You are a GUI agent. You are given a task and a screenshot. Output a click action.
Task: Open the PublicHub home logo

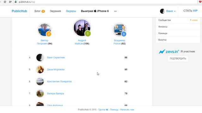tap(19, 11)
